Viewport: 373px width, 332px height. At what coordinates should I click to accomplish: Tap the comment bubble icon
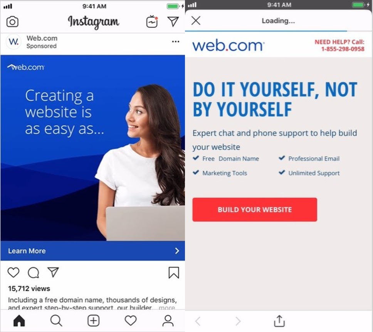33,273
